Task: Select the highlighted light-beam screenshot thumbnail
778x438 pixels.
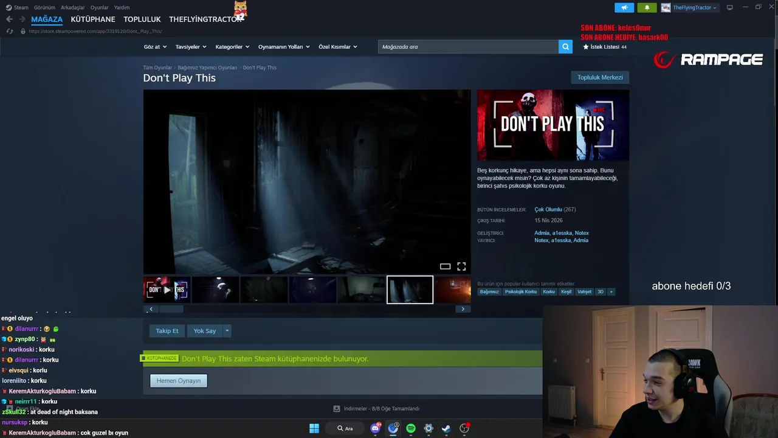Action: [410, 290]
